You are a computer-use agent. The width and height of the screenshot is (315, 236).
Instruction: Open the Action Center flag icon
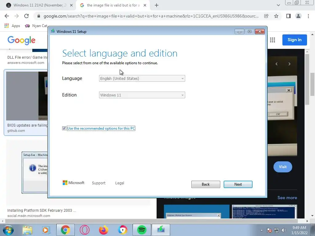[x=269, y=230]
